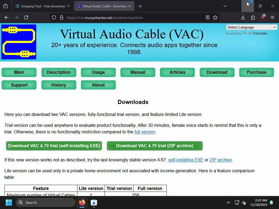Image resolution: width=279 pixels, height=209 pixels.
Task: Click the Lite version column header
Action: tap(91, 188)
